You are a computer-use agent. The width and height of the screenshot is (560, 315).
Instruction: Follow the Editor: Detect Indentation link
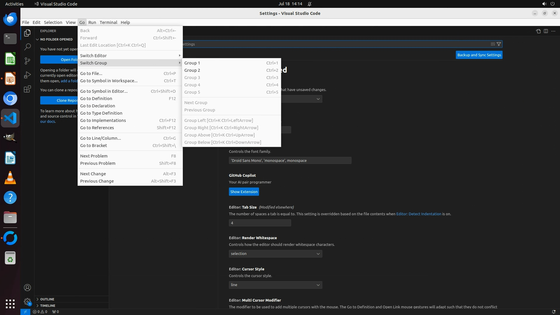[x=419, y=214]
